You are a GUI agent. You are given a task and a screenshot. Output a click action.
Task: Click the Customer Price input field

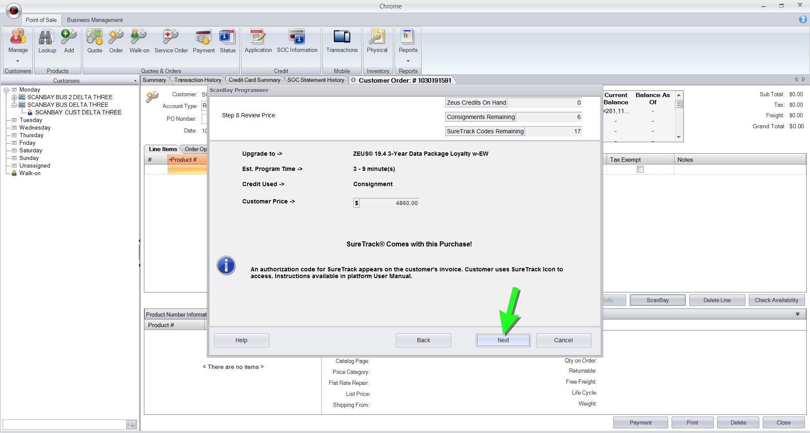389,203
